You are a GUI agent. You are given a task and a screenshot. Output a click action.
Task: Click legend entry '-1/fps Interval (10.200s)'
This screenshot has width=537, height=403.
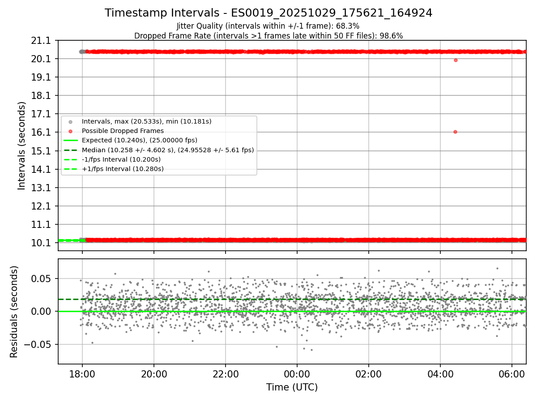[121, 159]
